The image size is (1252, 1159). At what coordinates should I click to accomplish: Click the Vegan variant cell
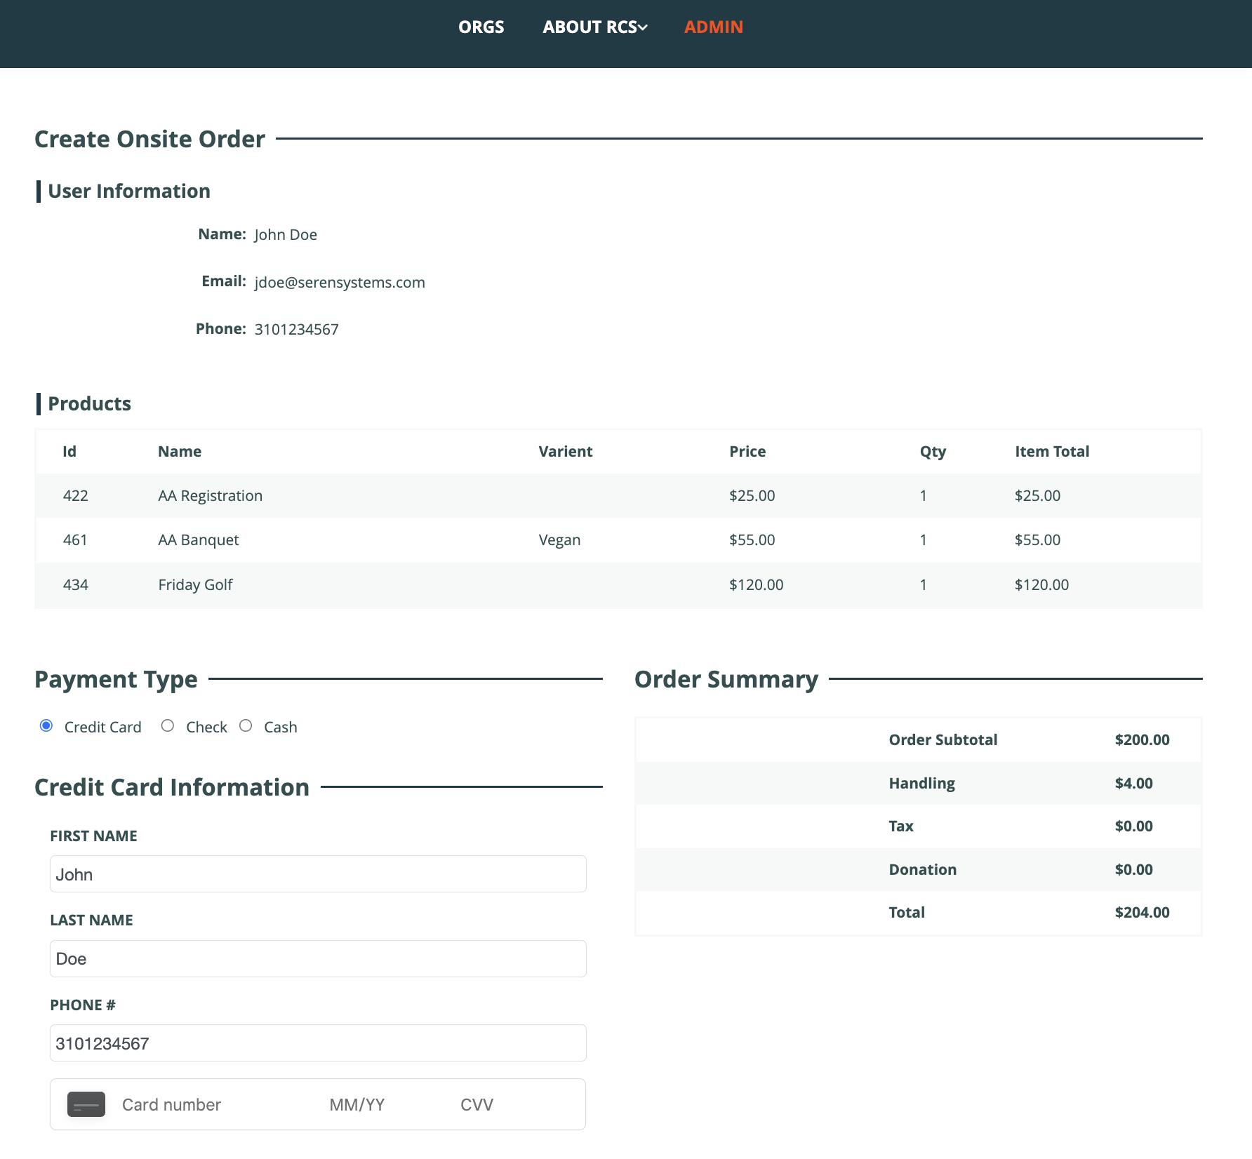[559, 540]
